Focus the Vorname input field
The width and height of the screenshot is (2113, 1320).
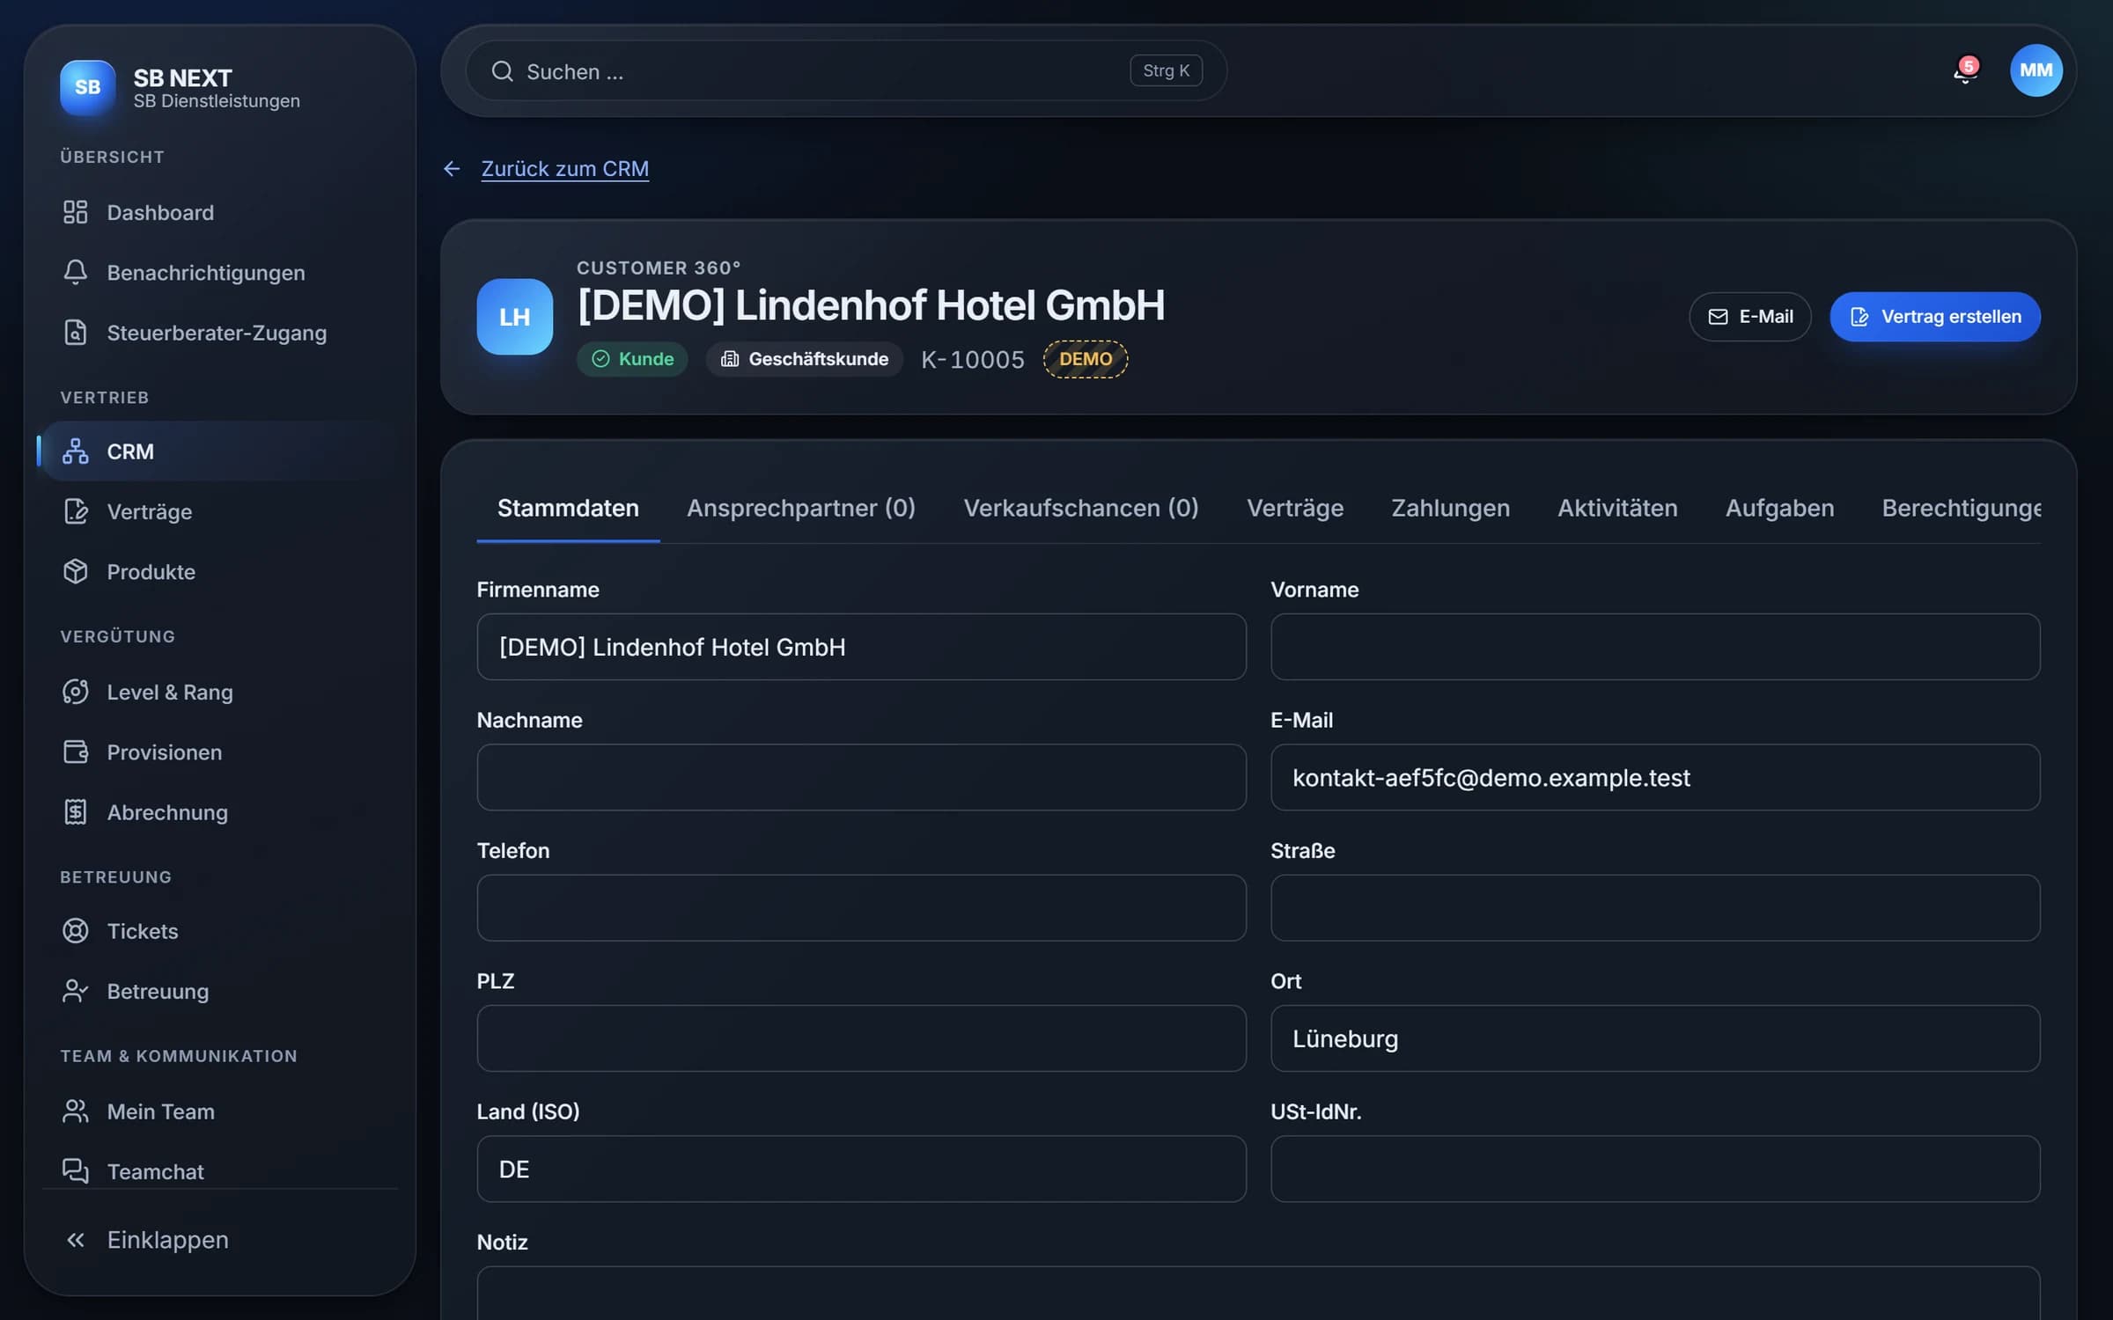tap(1654, 647)
